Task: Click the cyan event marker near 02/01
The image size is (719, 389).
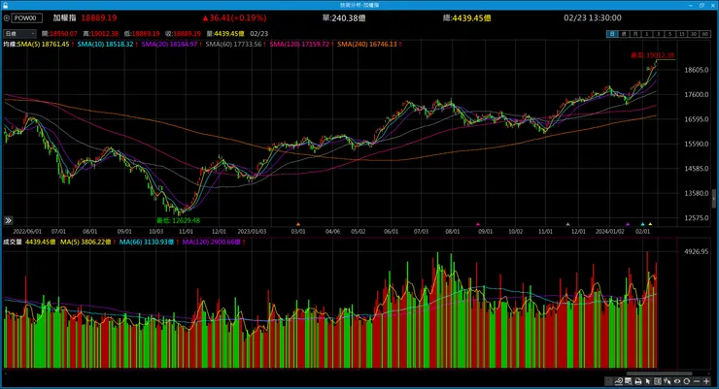Action: tap(642, 224)
